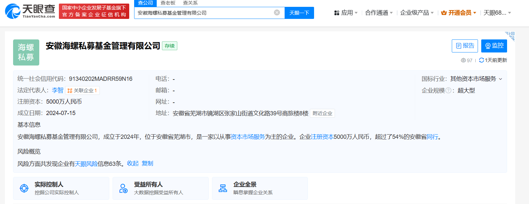The height and width of the screenshot is (204, 529).
Task: Switch to 查关系 tab
Action: (x=190, y=3)
